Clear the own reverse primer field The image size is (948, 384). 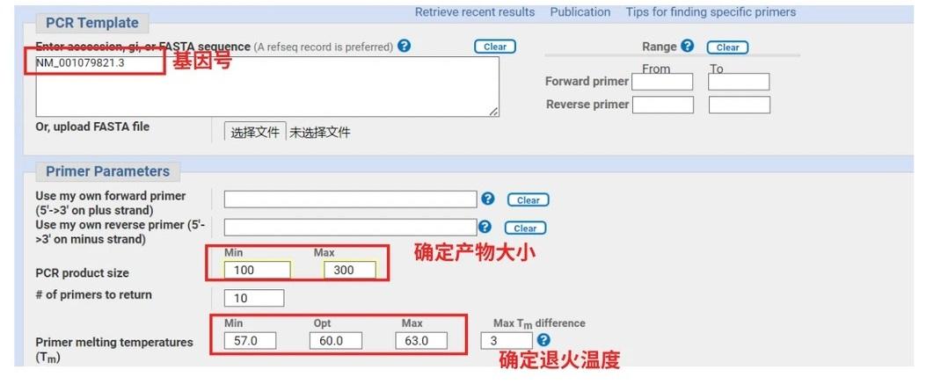click(x=525, y=228)
